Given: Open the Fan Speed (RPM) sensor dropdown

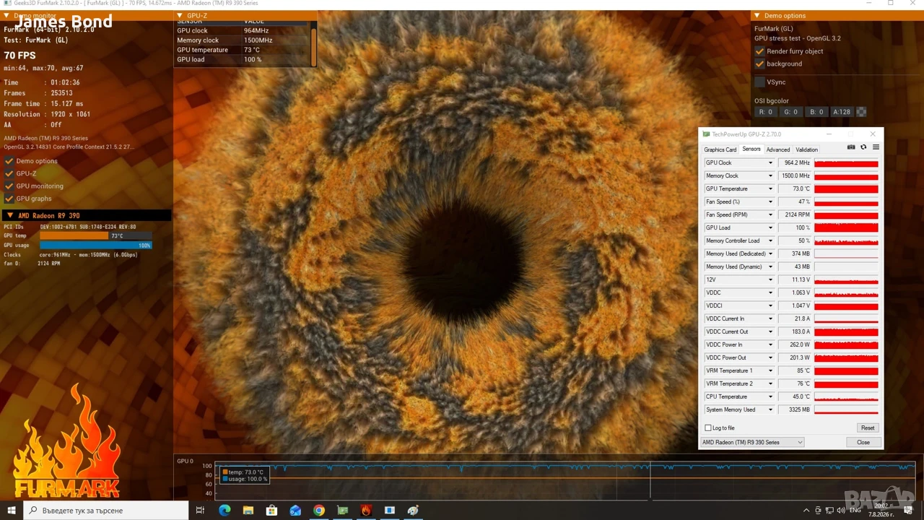Looking at the screenshot, I should click(770, 215).
